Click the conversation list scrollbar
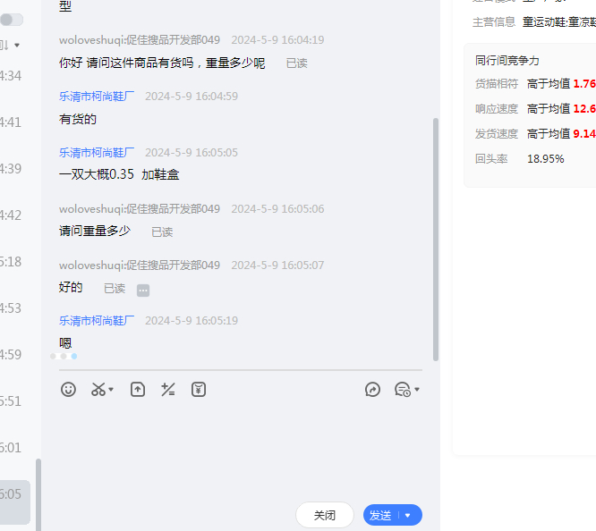The width and height of the screenshot is (596, 531). click(38, 494)
